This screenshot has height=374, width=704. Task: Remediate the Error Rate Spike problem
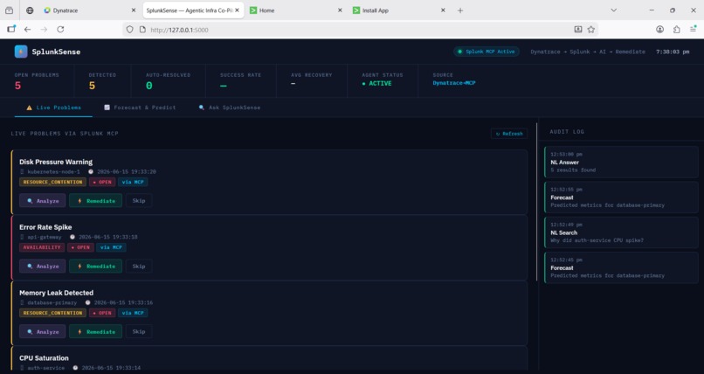pos(95,267)
